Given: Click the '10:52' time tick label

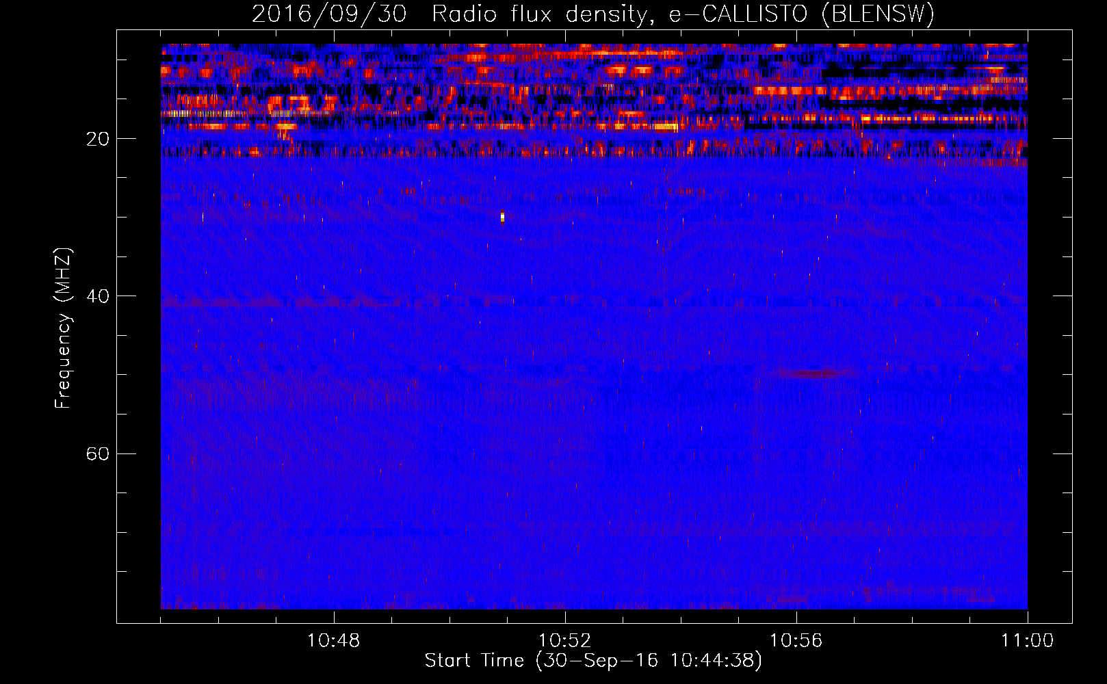Looking at the screenshot, I should click(x=565, y=641).
